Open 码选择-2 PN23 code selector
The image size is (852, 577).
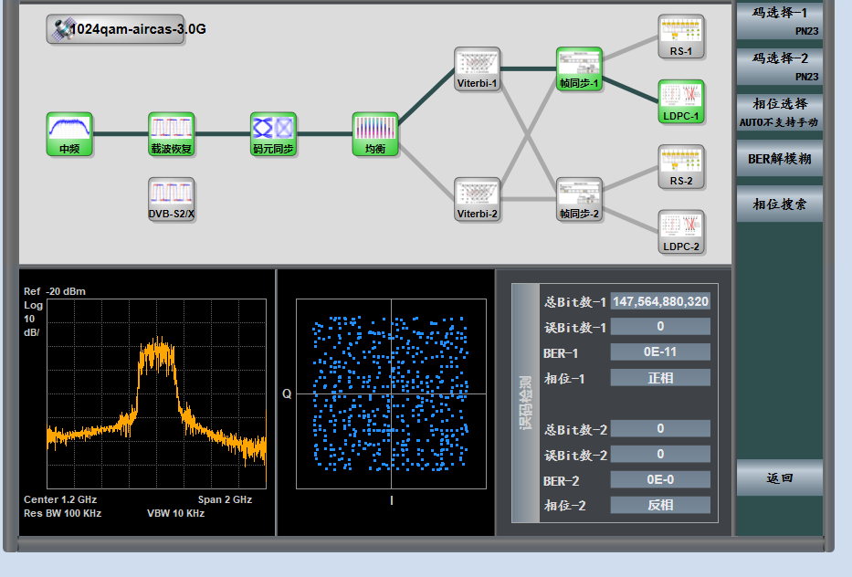tap(779, 66)
